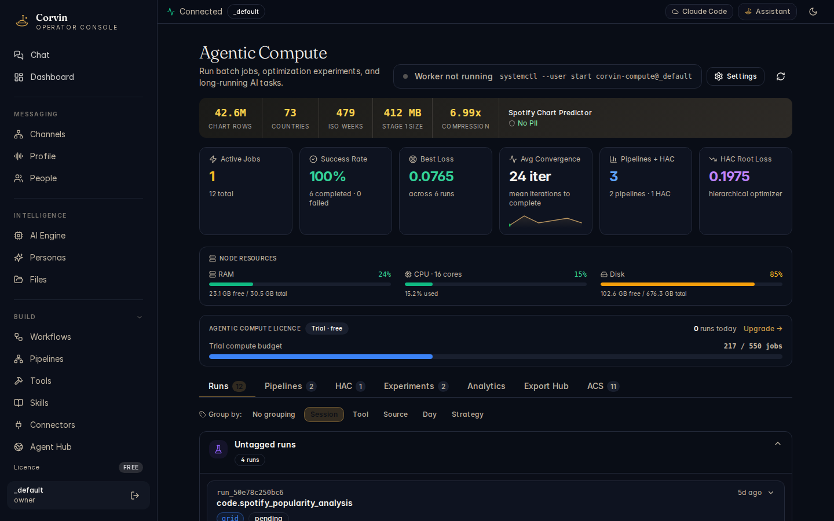The width and height of the screenshot is (834, 521).
Task: Switch to the HAC tab
Action: coord(350,386)
